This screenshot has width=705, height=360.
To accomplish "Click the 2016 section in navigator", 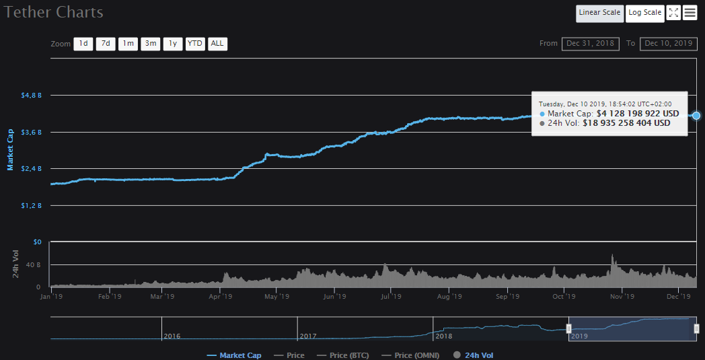I will click(x=229, y=328).
